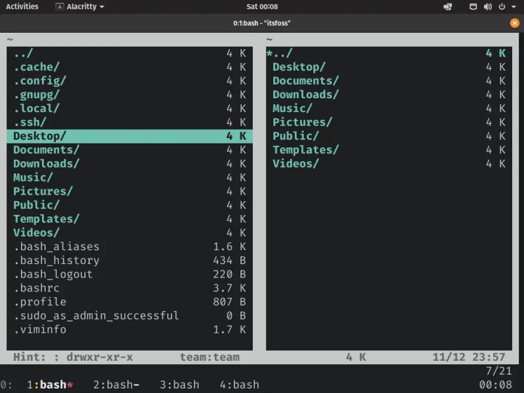This screenshot has height=393, width=524.
Task: Switch to the 4:bash tmux window
Action: click(x=239, y=384)
